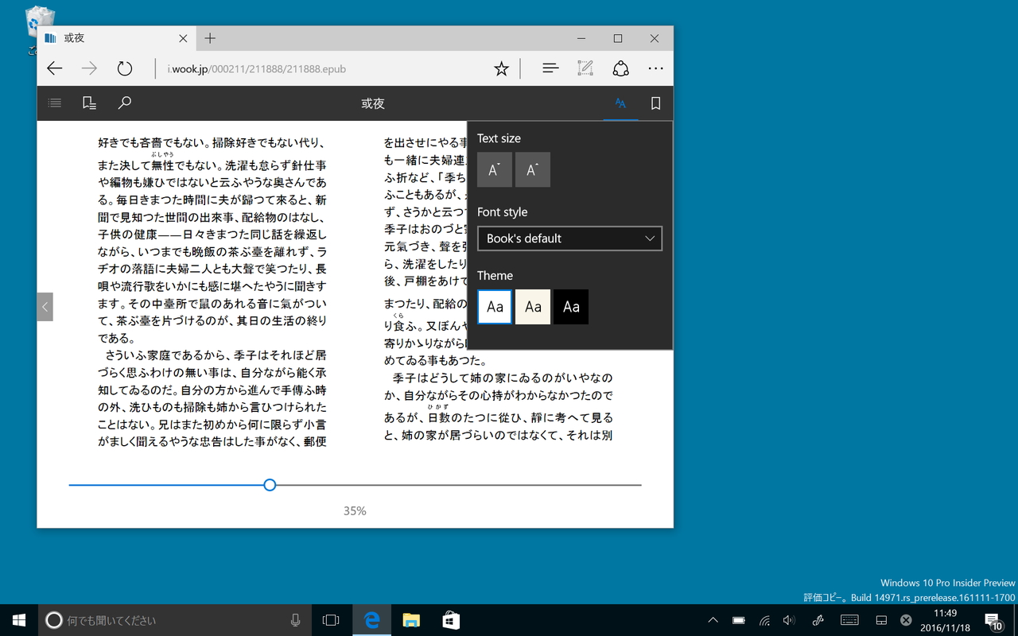Open the Web Notes ink tool

coord(585,68)
